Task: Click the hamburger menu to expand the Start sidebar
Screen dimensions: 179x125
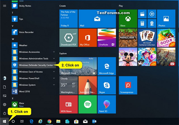Action: tap(4, 6)
